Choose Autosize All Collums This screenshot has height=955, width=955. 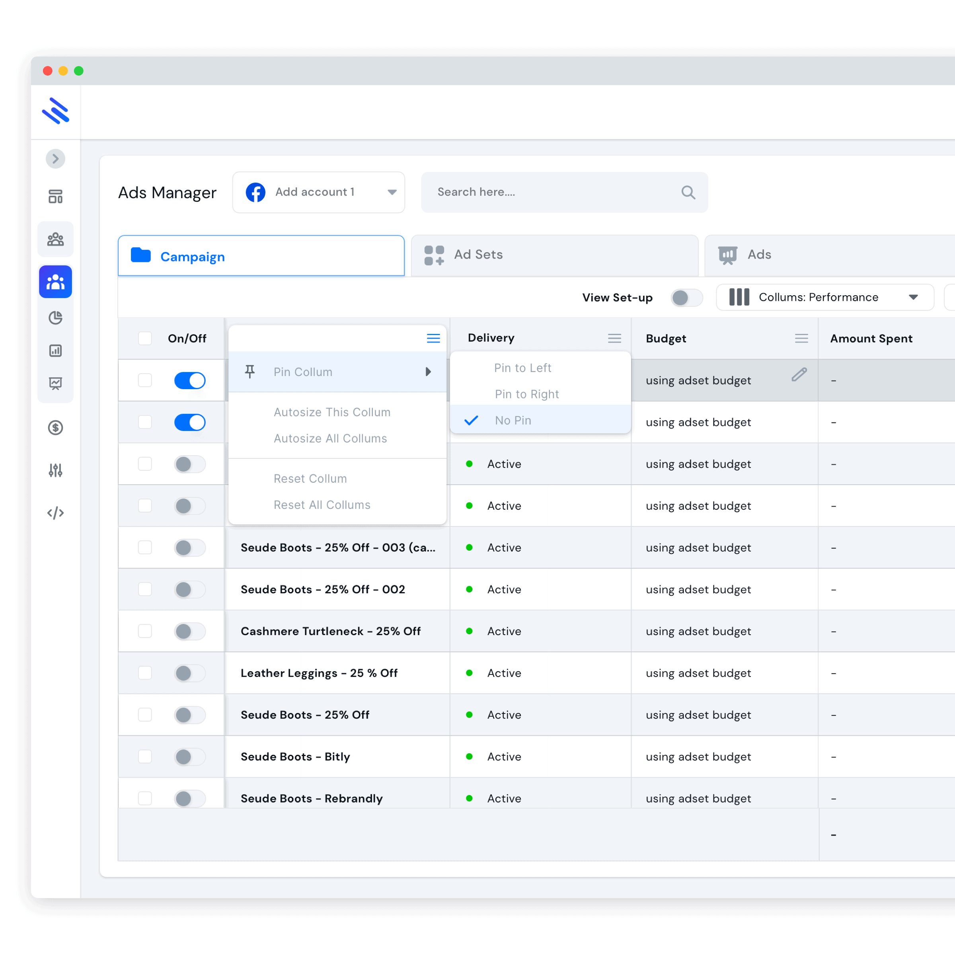[x=330, y=439]
